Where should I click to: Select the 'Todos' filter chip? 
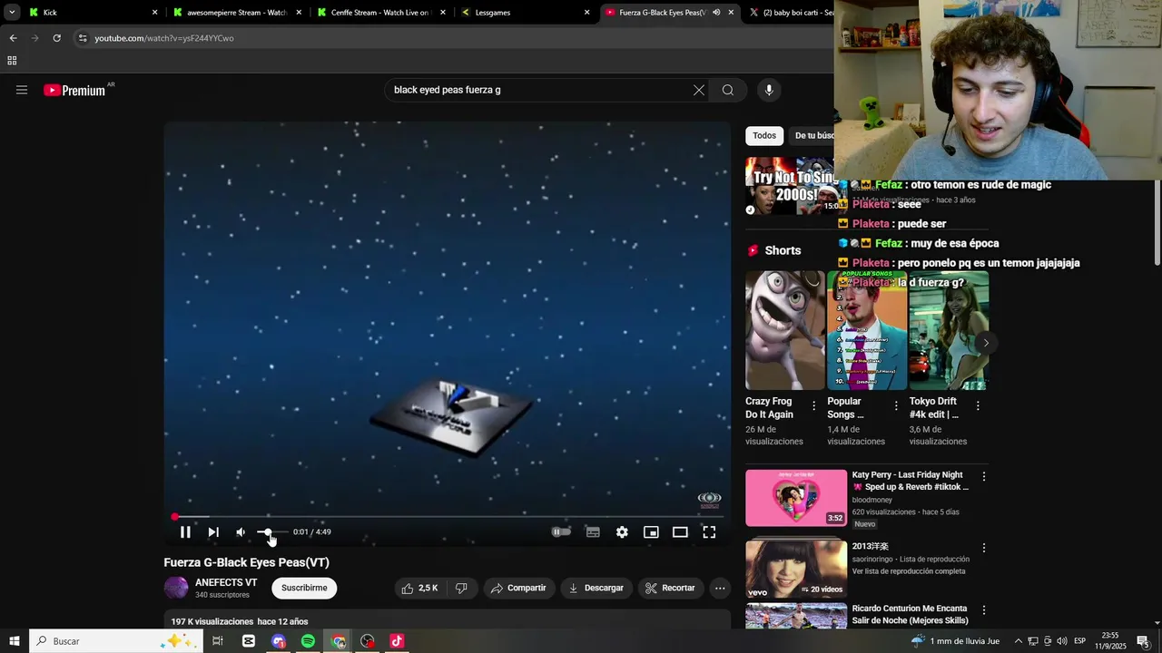coord(764,135)
